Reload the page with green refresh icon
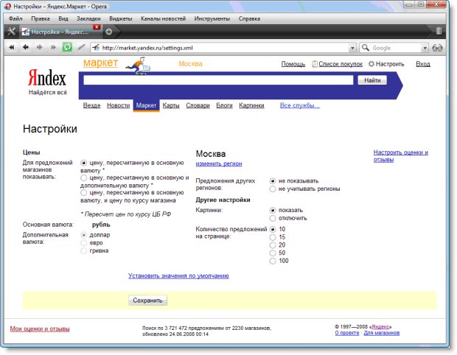 tap(67, 47)
